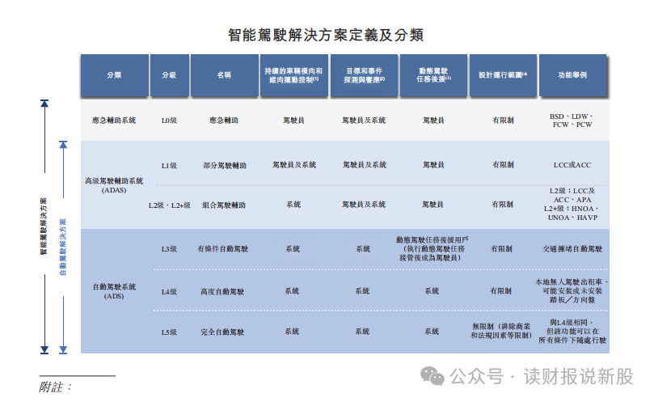Image resolution: width=654 pixels, height=402 pixels.
Task: Click the 完全自動駕駛 name cell
Action: [222, 332]
